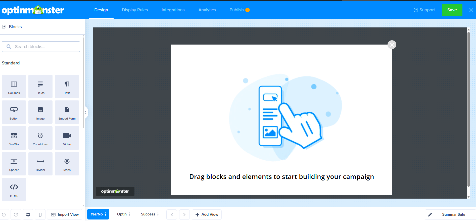Click the pencil icon beside campaign name
This screenshot has height=221, width=476.
(430, 214)
